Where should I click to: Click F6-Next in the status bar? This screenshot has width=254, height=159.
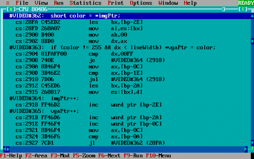109,156
